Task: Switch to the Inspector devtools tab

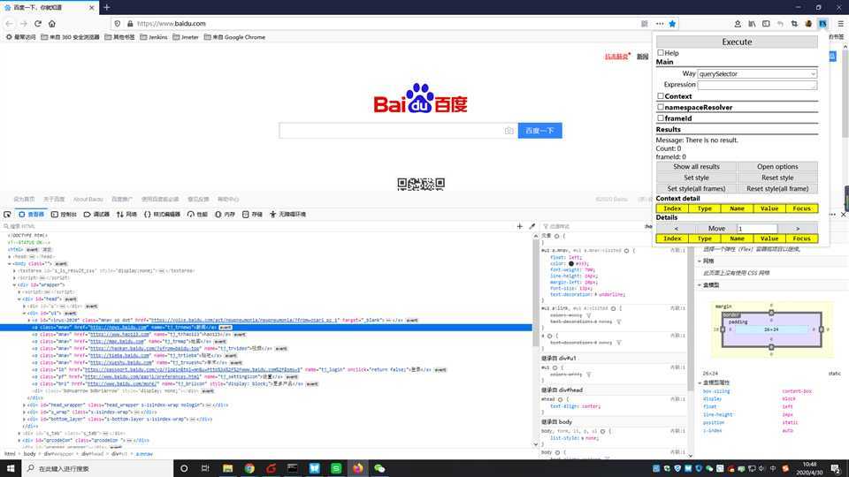Action: click(x=32, y=215)
